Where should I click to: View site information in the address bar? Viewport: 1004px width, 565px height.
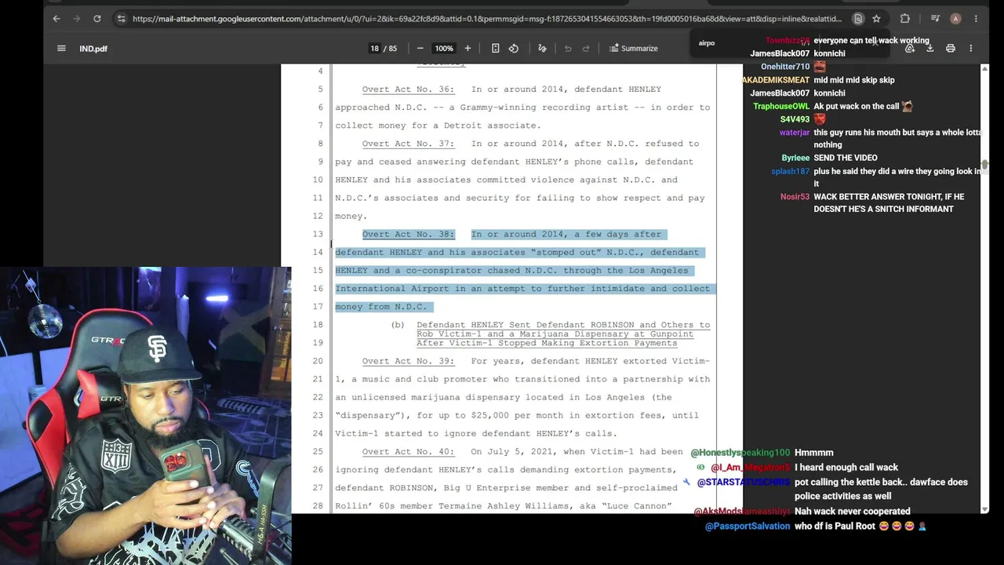point(121,19)
